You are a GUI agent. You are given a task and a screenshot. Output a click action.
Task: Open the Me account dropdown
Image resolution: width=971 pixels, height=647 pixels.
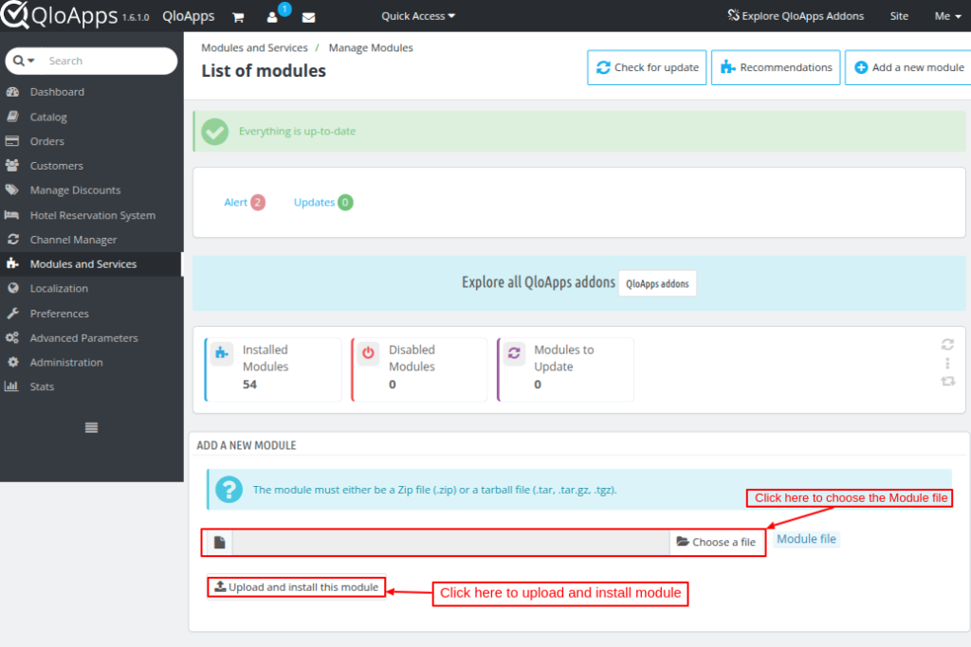click(947, 16)
